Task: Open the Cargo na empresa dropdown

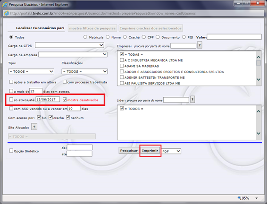Action: 73,54
